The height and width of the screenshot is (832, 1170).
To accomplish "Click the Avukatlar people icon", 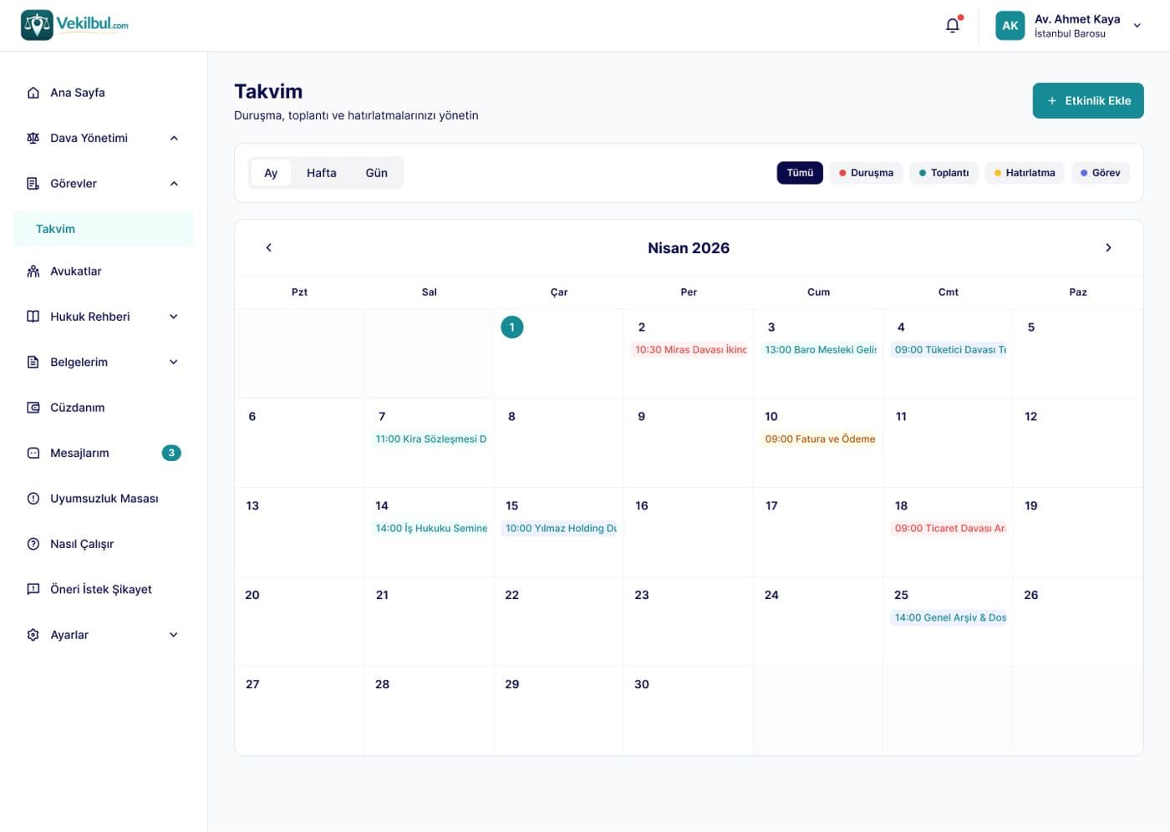I will [x=33, y=271].
